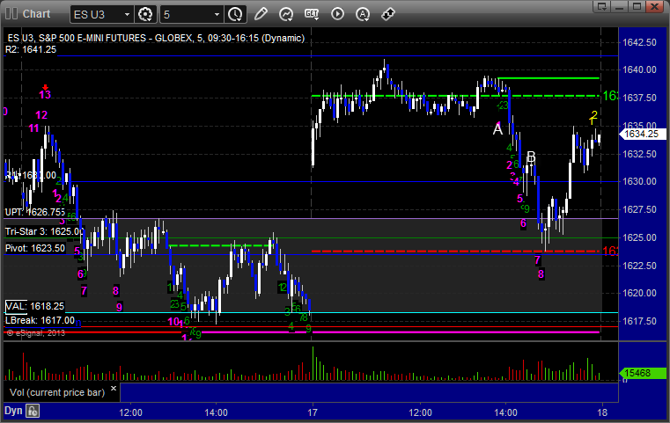Expand the interval 5 dropdown arrow
670x423 pixels.
(x=217, y=15)
